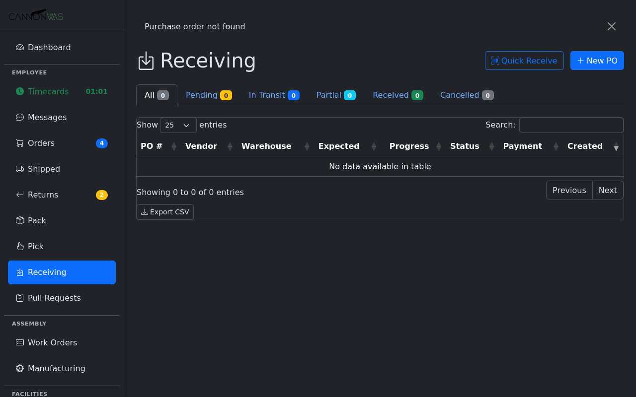636x397 pixels.
Task: Click the Messages chat bubble icon
Action: [20, 118]
